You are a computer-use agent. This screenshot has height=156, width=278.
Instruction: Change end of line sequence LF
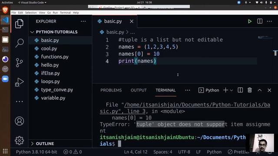click(x=199, y=152)
